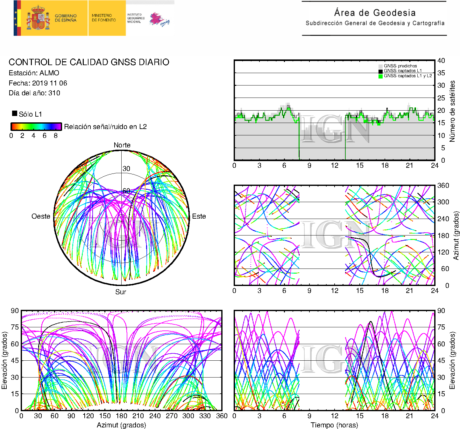Click the Oeste label on the sky plot
The width and height of the screenshot is (460, 429).
point(41,216)
